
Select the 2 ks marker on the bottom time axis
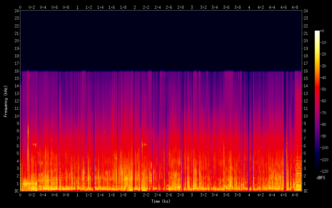(135, 195)
